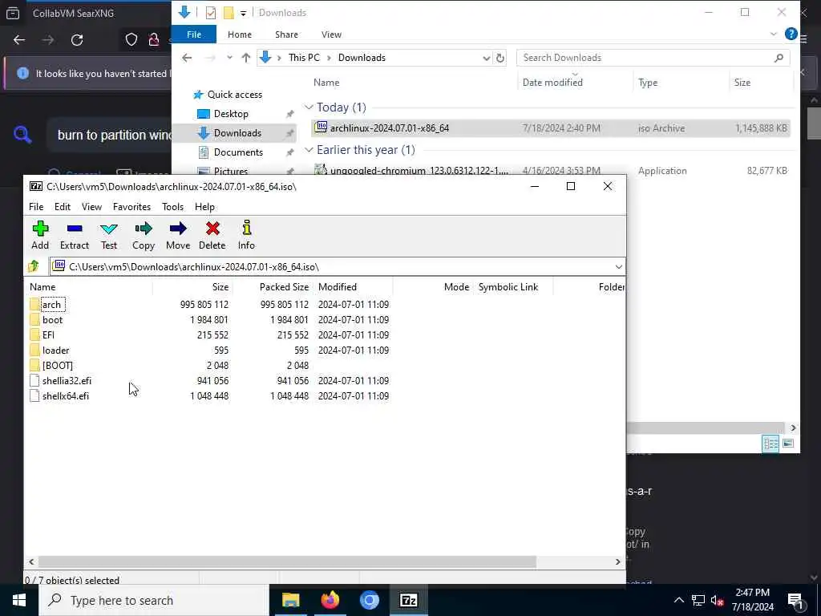Sort 7-Zip list by Size column
The image size is (821, 616).
(192, 287)
